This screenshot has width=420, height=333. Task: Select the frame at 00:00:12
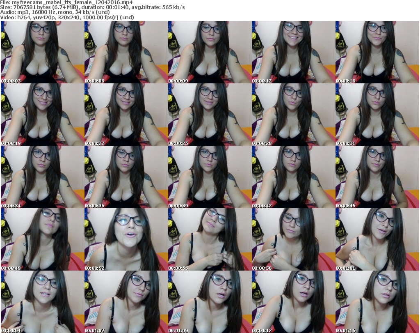(x=293, y=52)
